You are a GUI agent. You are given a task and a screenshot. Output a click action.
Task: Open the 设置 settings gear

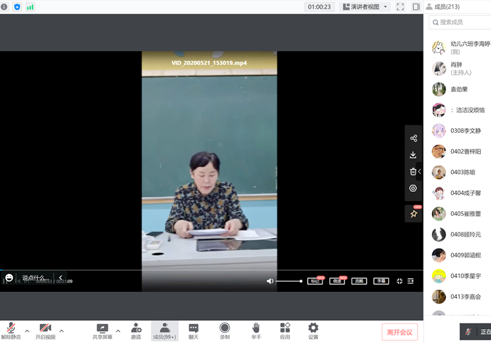tap(313, 331)
